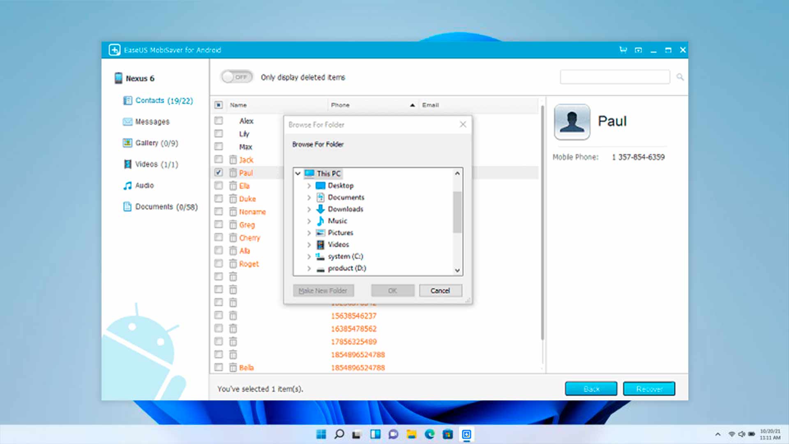Expand the Documents folder node
This screenshot has height=444, width=789.
309,198
